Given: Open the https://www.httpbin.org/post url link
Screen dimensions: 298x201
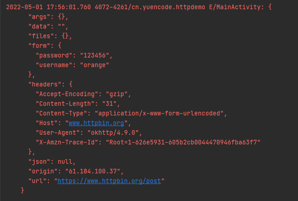Looking at the screenshot, I should [x=109, y=181].
